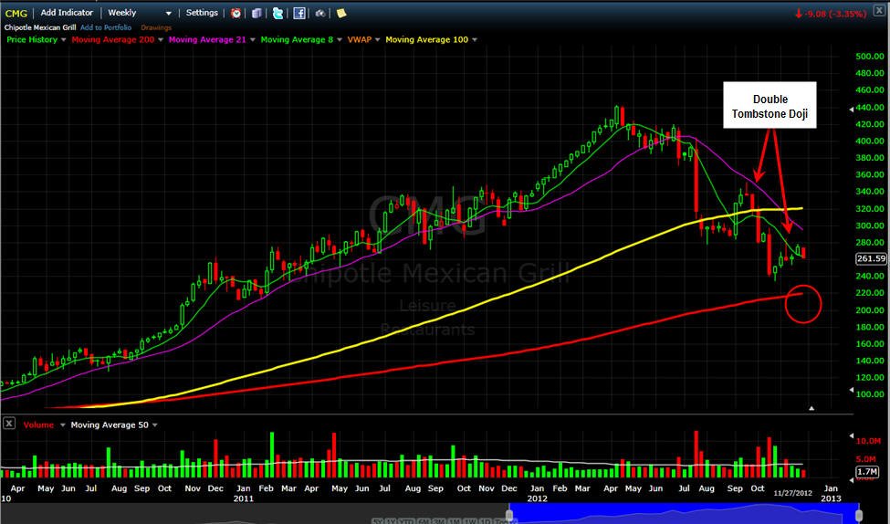Screen dimensions: 890x524
Task: Share the chart via Facebook icon
Action: click(299, 13)
